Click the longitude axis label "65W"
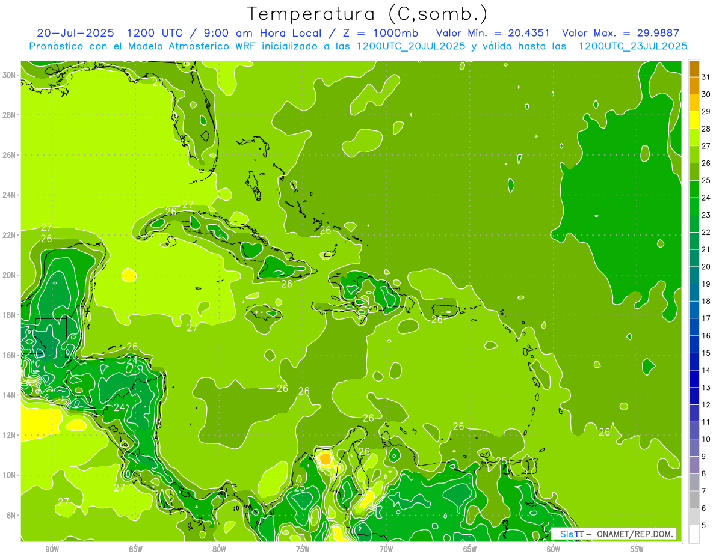The image size is (722, 557). [x=470, y=550]
